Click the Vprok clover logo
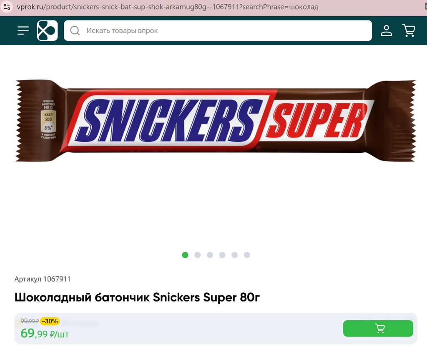The width and height of the screenshot is (427, 347). click(48, 30)
